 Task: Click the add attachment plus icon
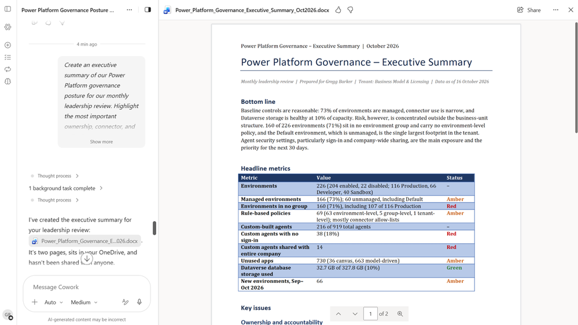click(x=35, y=302)
